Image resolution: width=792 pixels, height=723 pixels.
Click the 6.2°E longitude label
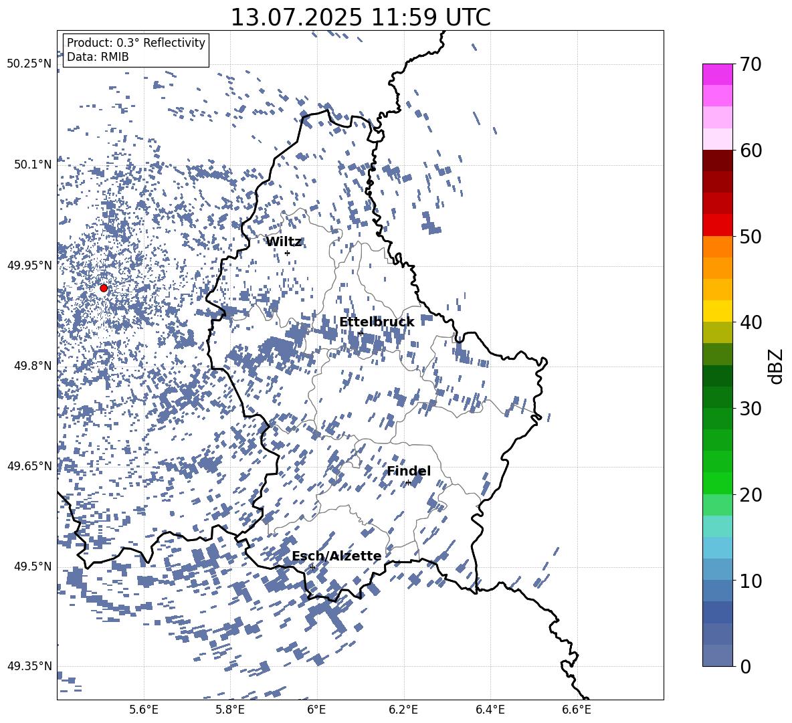click(x=403, y=710)
